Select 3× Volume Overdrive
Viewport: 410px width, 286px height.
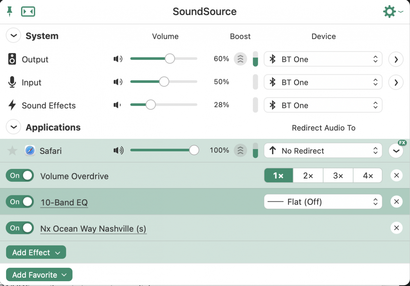click(x=338, y=176)
